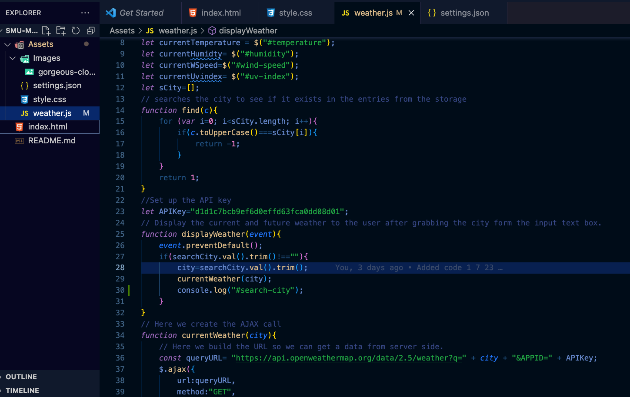Viewport: 630px width, 397px height.
Task: Click the HTML icon beside index.html tab
Action: pyautogui.click(x=193, y=13)
